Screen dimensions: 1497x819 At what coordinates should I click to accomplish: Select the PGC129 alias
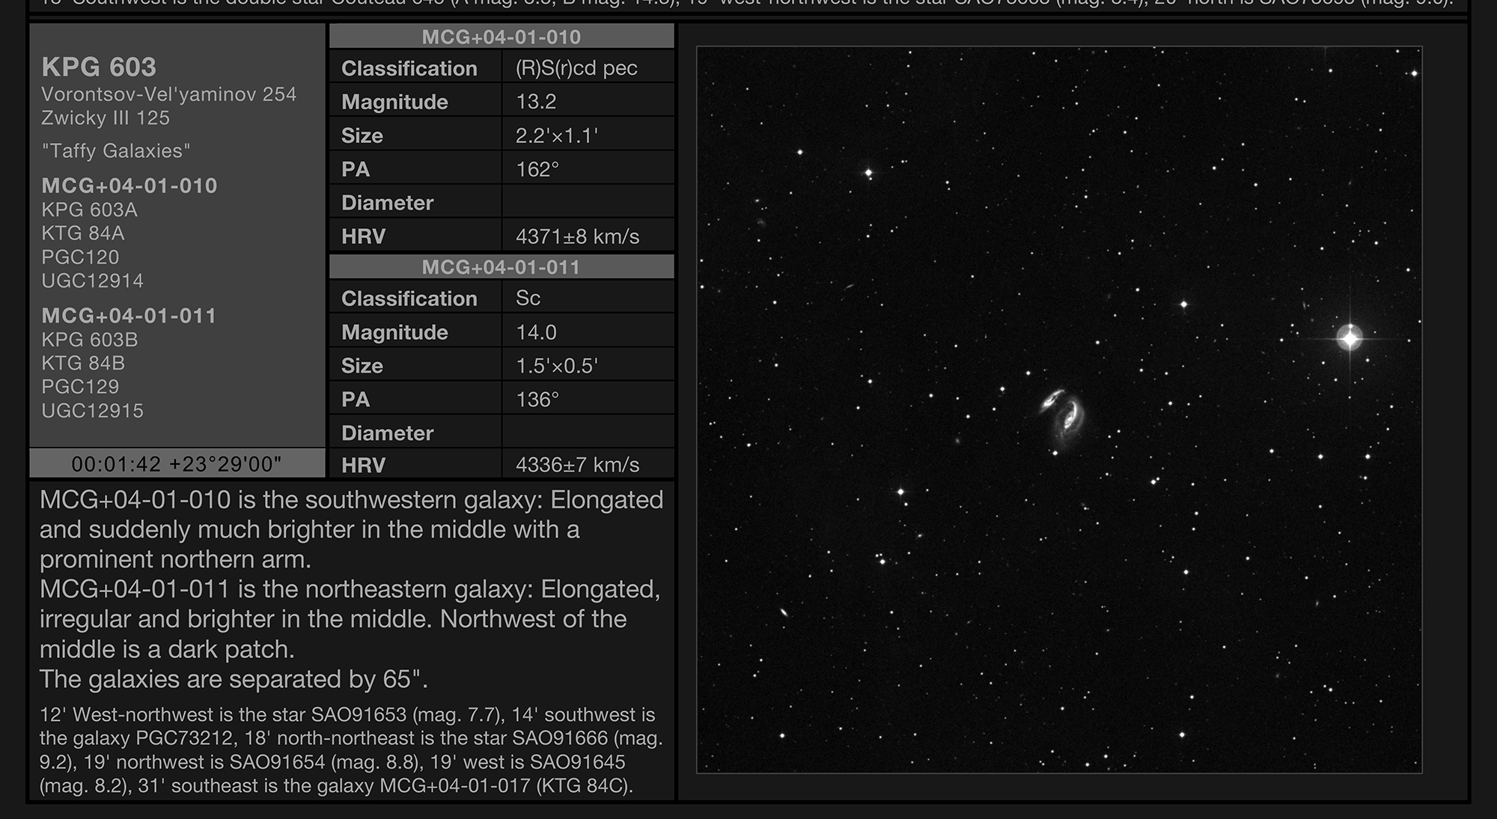81,387
